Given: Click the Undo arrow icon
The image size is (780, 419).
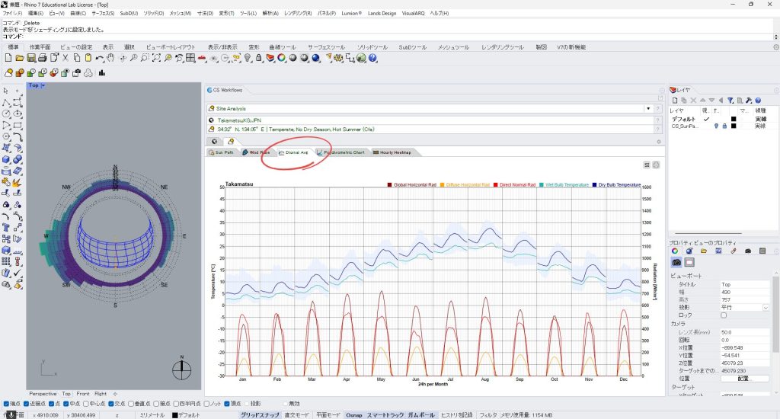Looking at the screenshot, I should coord(100,58).
